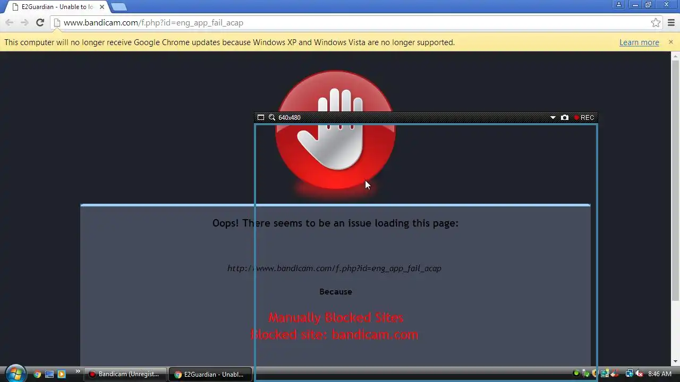Screen dimensions: 680x382
Task: Reload the page in Chrome
Action: coord(40,23)
